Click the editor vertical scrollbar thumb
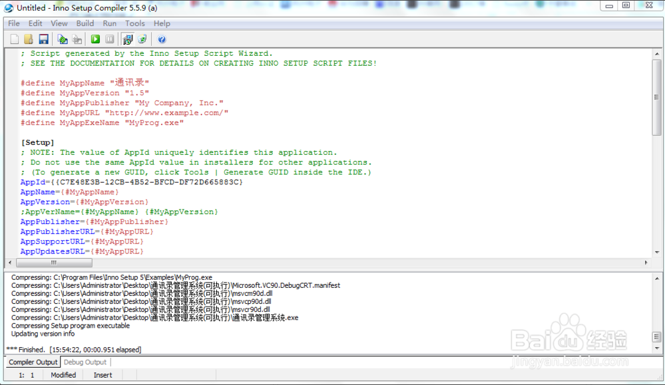The width and height of the screenshot is (665, 385). [x=657, y=98]
